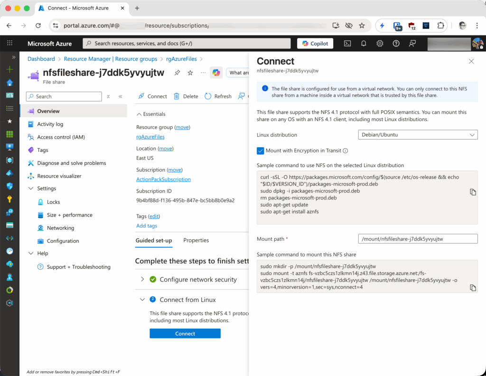Copy the sample NFS install command
Viewport: 486px width, 376px height.
pos(473,192)
